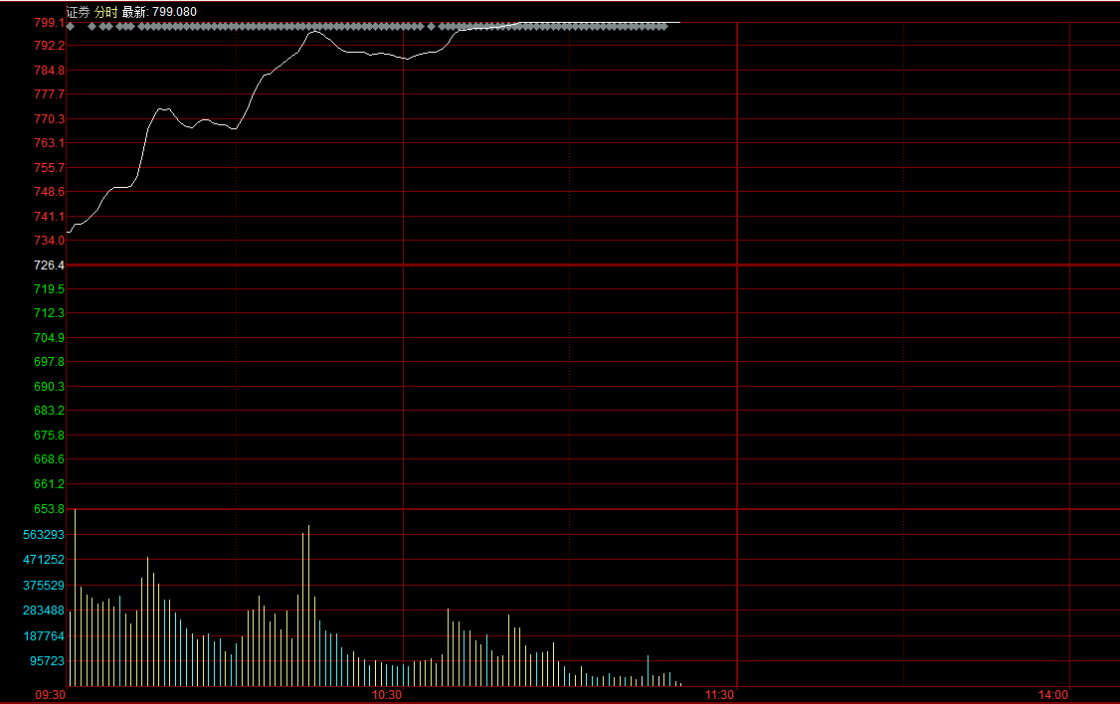Click volume axis label 95723
Image resolution: width=1120 pixels, height=704 pixels.
tap(47, 661)
